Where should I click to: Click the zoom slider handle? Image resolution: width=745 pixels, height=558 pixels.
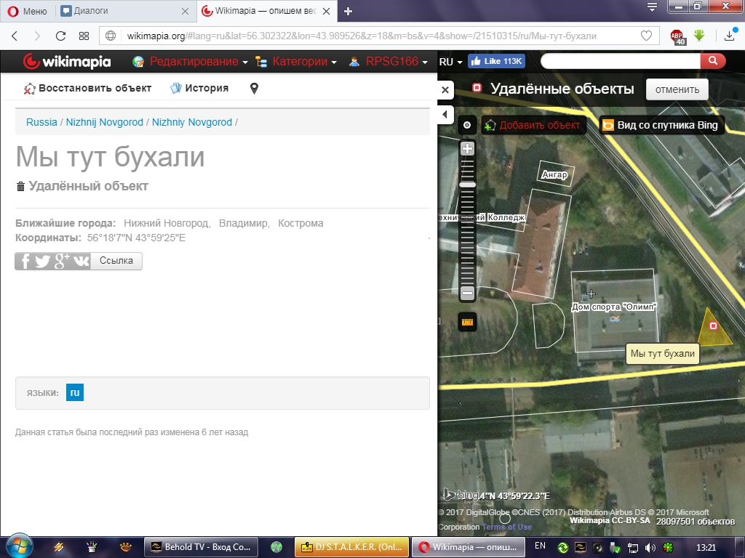468,185
